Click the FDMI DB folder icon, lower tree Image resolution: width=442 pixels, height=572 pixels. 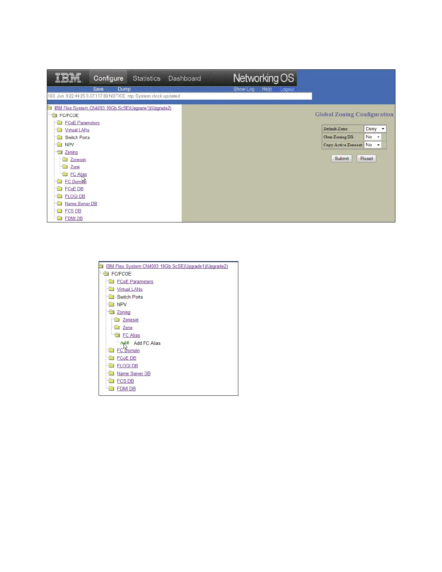click(112, 389)
